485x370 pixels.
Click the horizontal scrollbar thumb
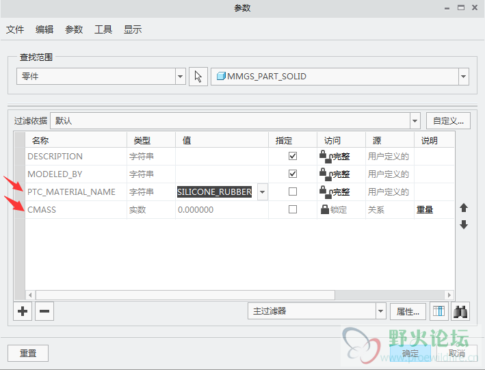185,295
